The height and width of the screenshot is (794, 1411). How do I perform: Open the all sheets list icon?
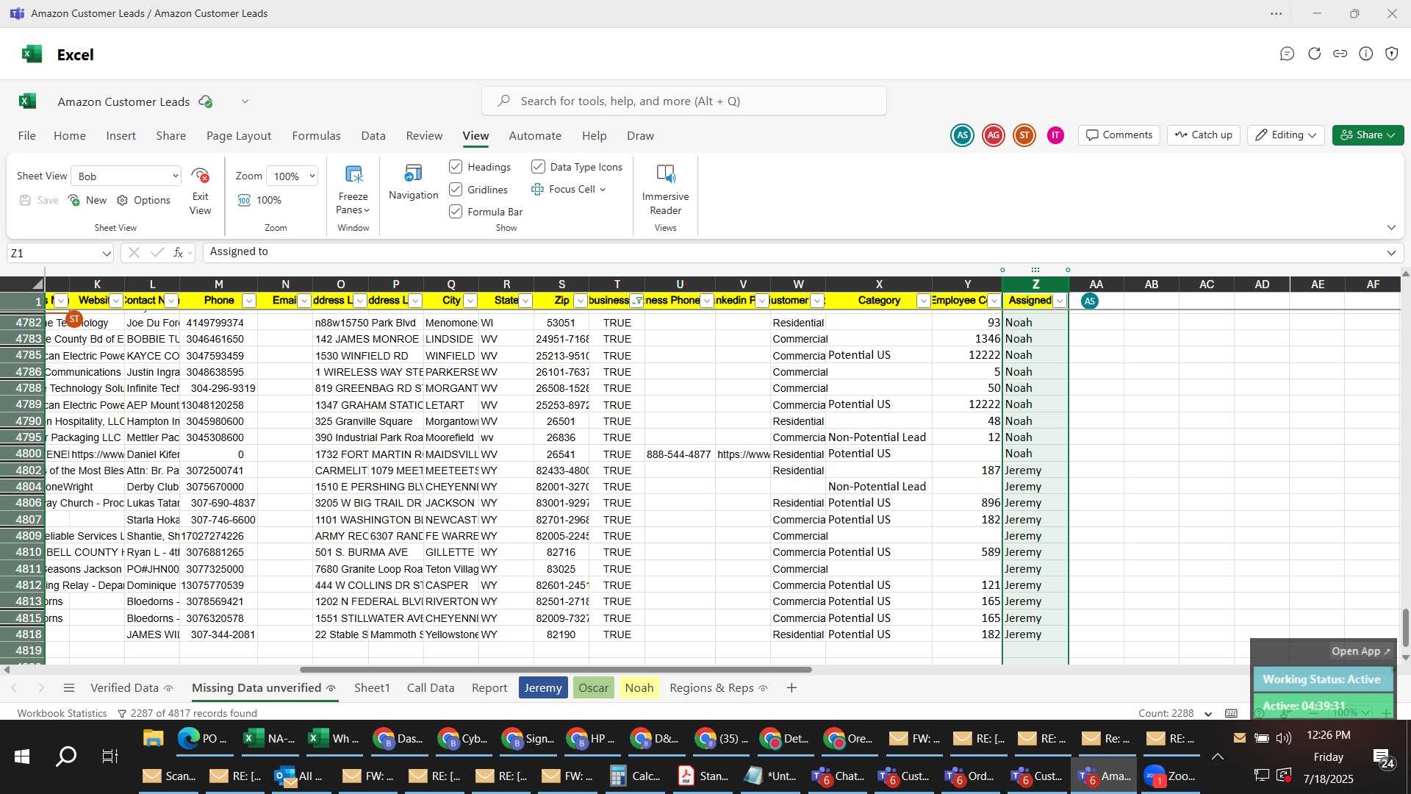[69, 688]
